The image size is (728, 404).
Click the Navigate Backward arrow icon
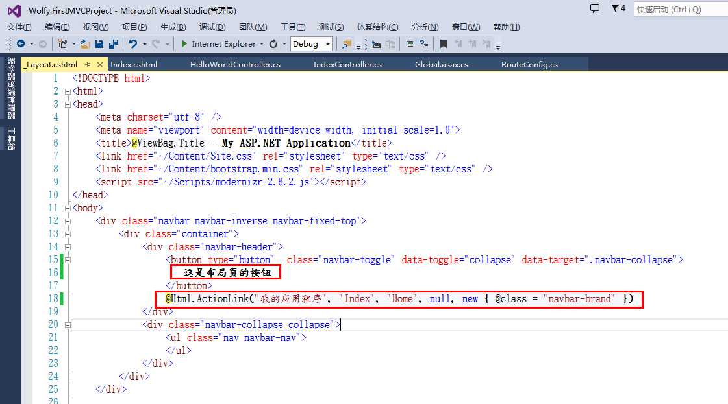pos(20,43)
